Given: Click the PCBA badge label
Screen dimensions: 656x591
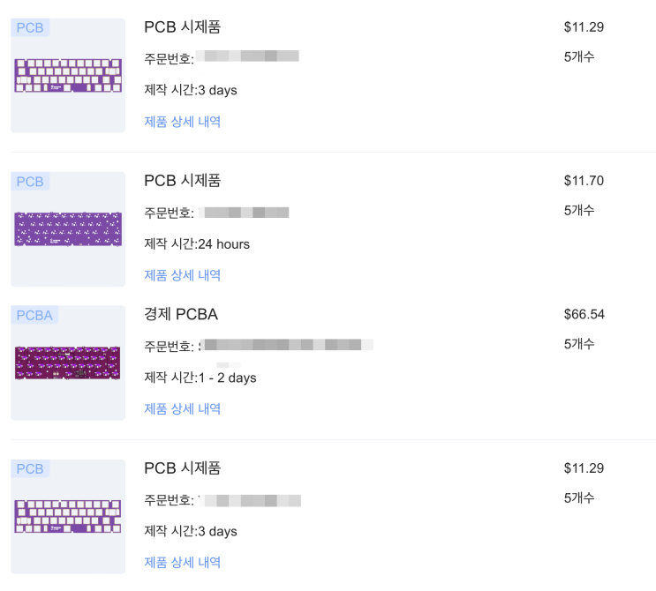Looking at the screenshot, I should pos(34,315).
